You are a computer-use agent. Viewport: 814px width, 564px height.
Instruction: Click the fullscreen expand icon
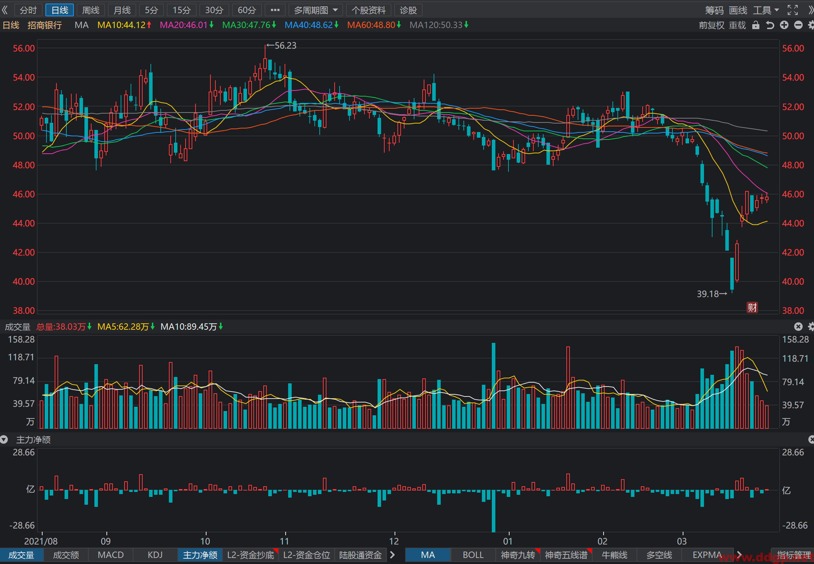pos(793,10)
